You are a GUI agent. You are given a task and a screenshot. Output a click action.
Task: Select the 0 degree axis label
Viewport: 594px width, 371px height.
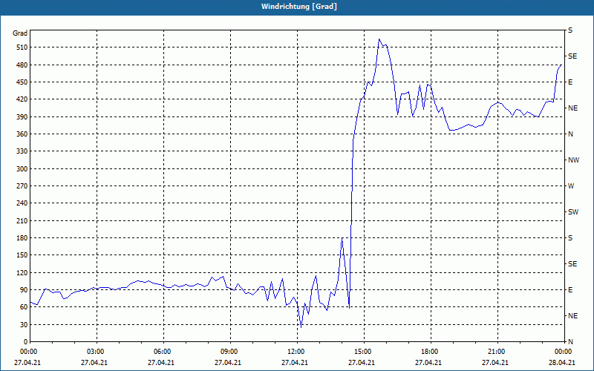[26, 342]
